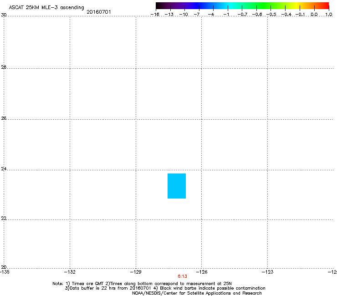The width and height of the screenshot is (337, 296).
Task: Click the longitude -126 axis label
Action: pyautogui.click(x=202, y=272)
